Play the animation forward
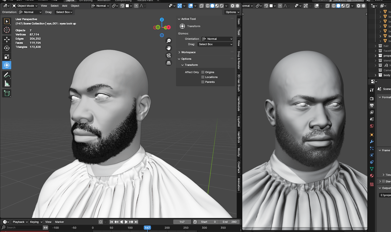Image resolution: width=391 pixels, height=232 pixels. click(126, 222)
